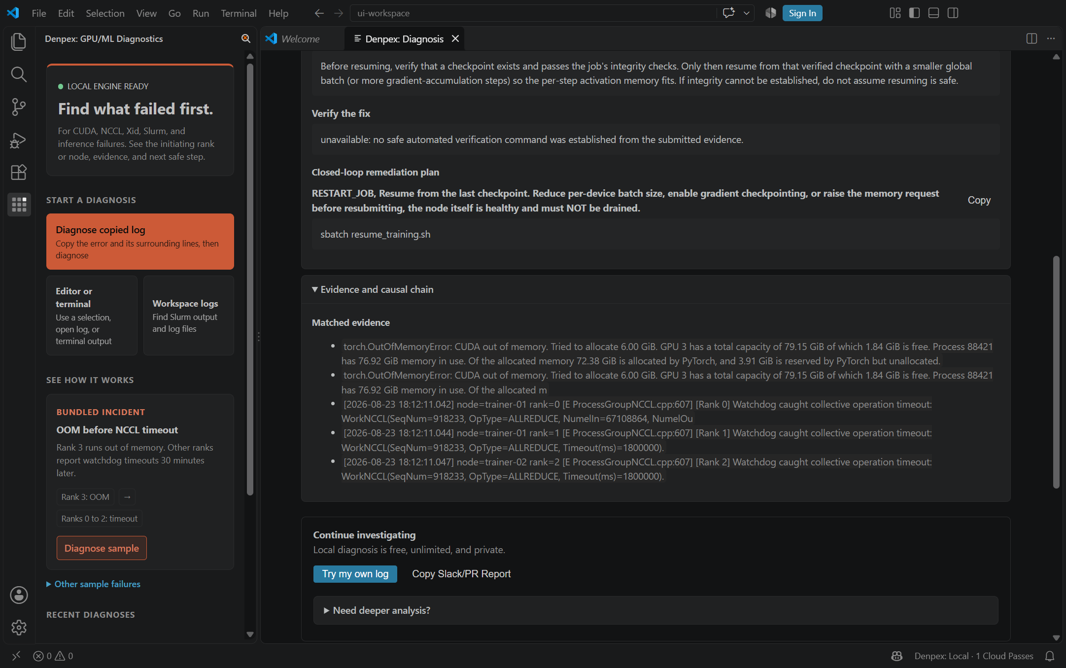Open the Explorer view in the activity bar
Screen dimensions: 1066x668
(19, 41)
